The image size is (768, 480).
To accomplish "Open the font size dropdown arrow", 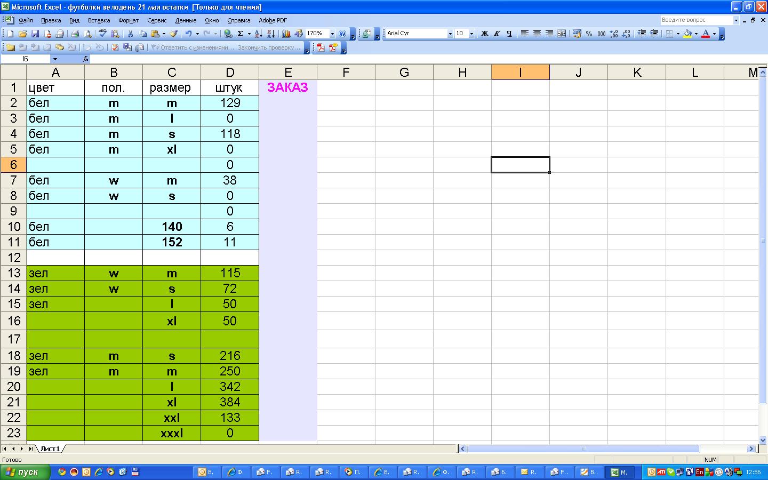I will (471, 34).
